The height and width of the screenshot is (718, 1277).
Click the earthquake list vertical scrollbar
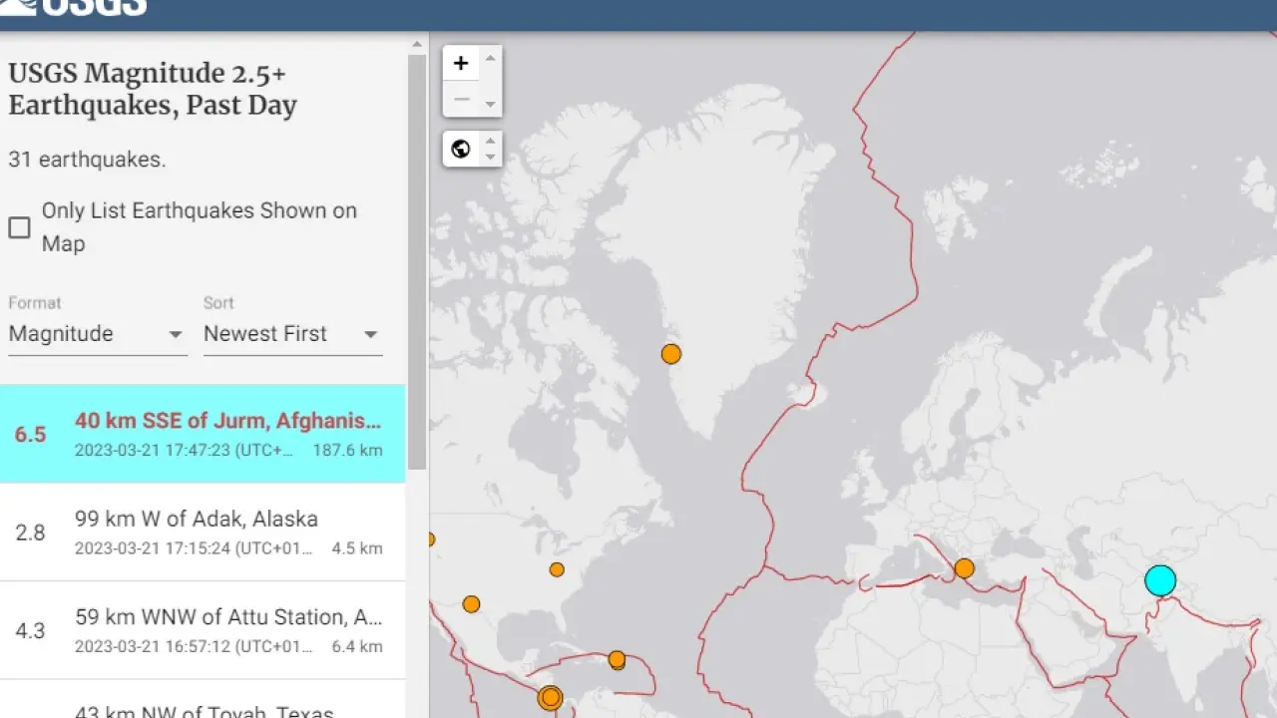click(x=417, y=259)
